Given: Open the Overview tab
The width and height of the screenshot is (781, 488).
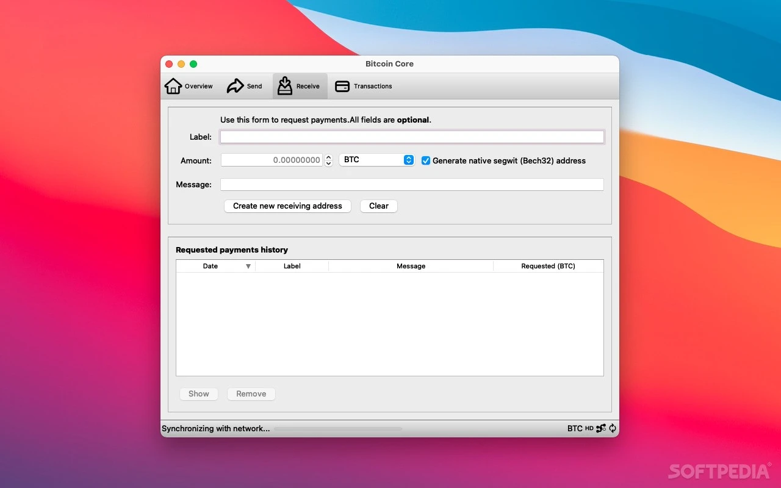Looking at the screenshot, I should (x=189, y=86).
